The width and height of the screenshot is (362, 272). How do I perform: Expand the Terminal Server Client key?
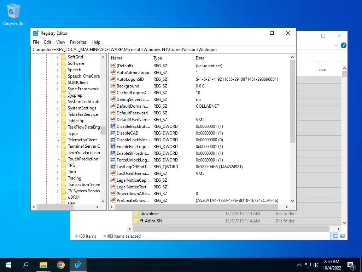[58, 146]
